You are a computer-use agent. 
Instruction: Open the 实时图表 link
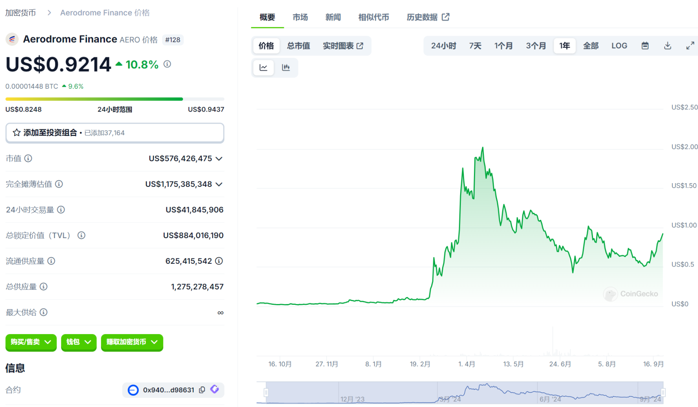[343, 46]
